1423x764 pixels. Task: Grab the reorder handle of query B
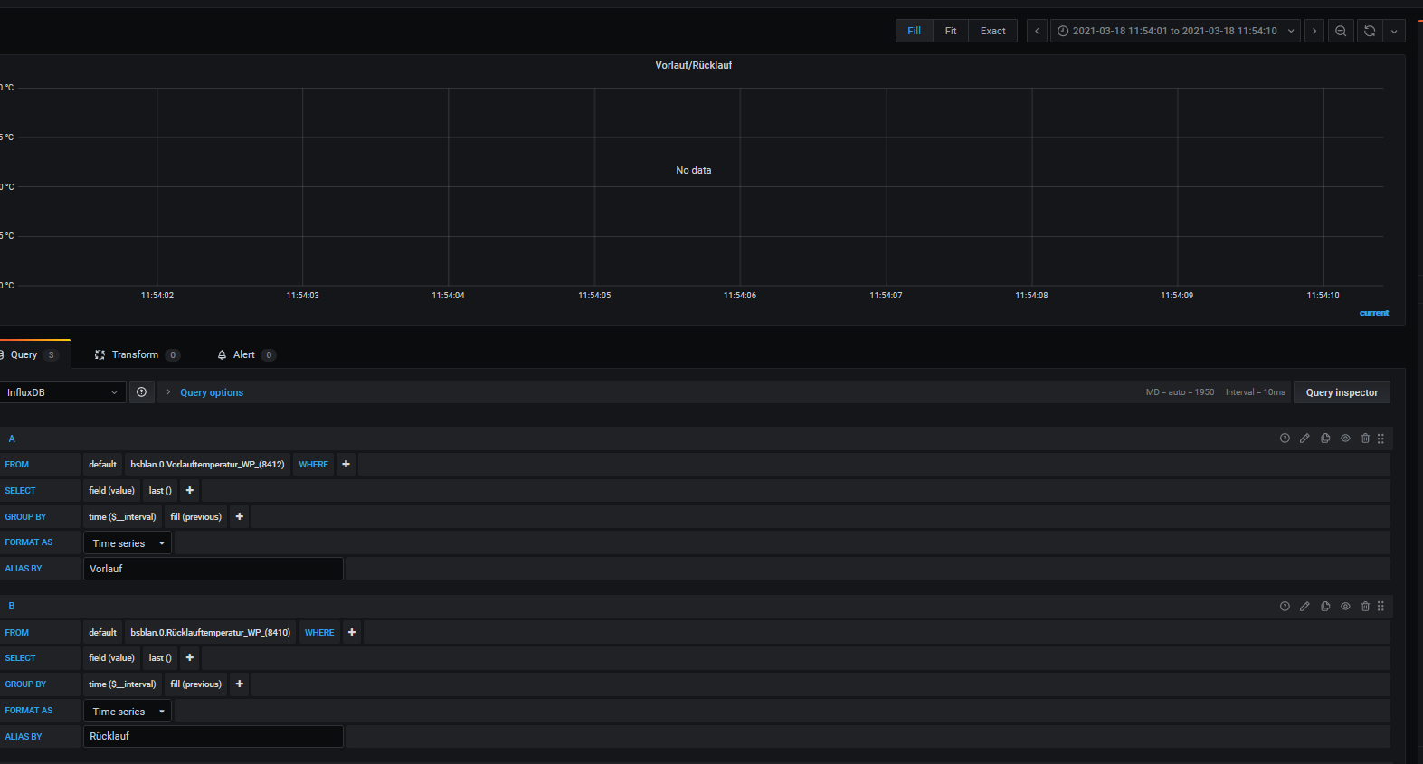tap(1380, 607)
